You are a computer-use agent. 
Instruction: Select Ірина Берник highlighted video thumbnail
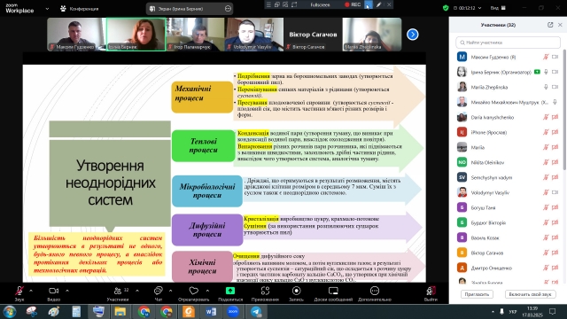tap(136, 35)
